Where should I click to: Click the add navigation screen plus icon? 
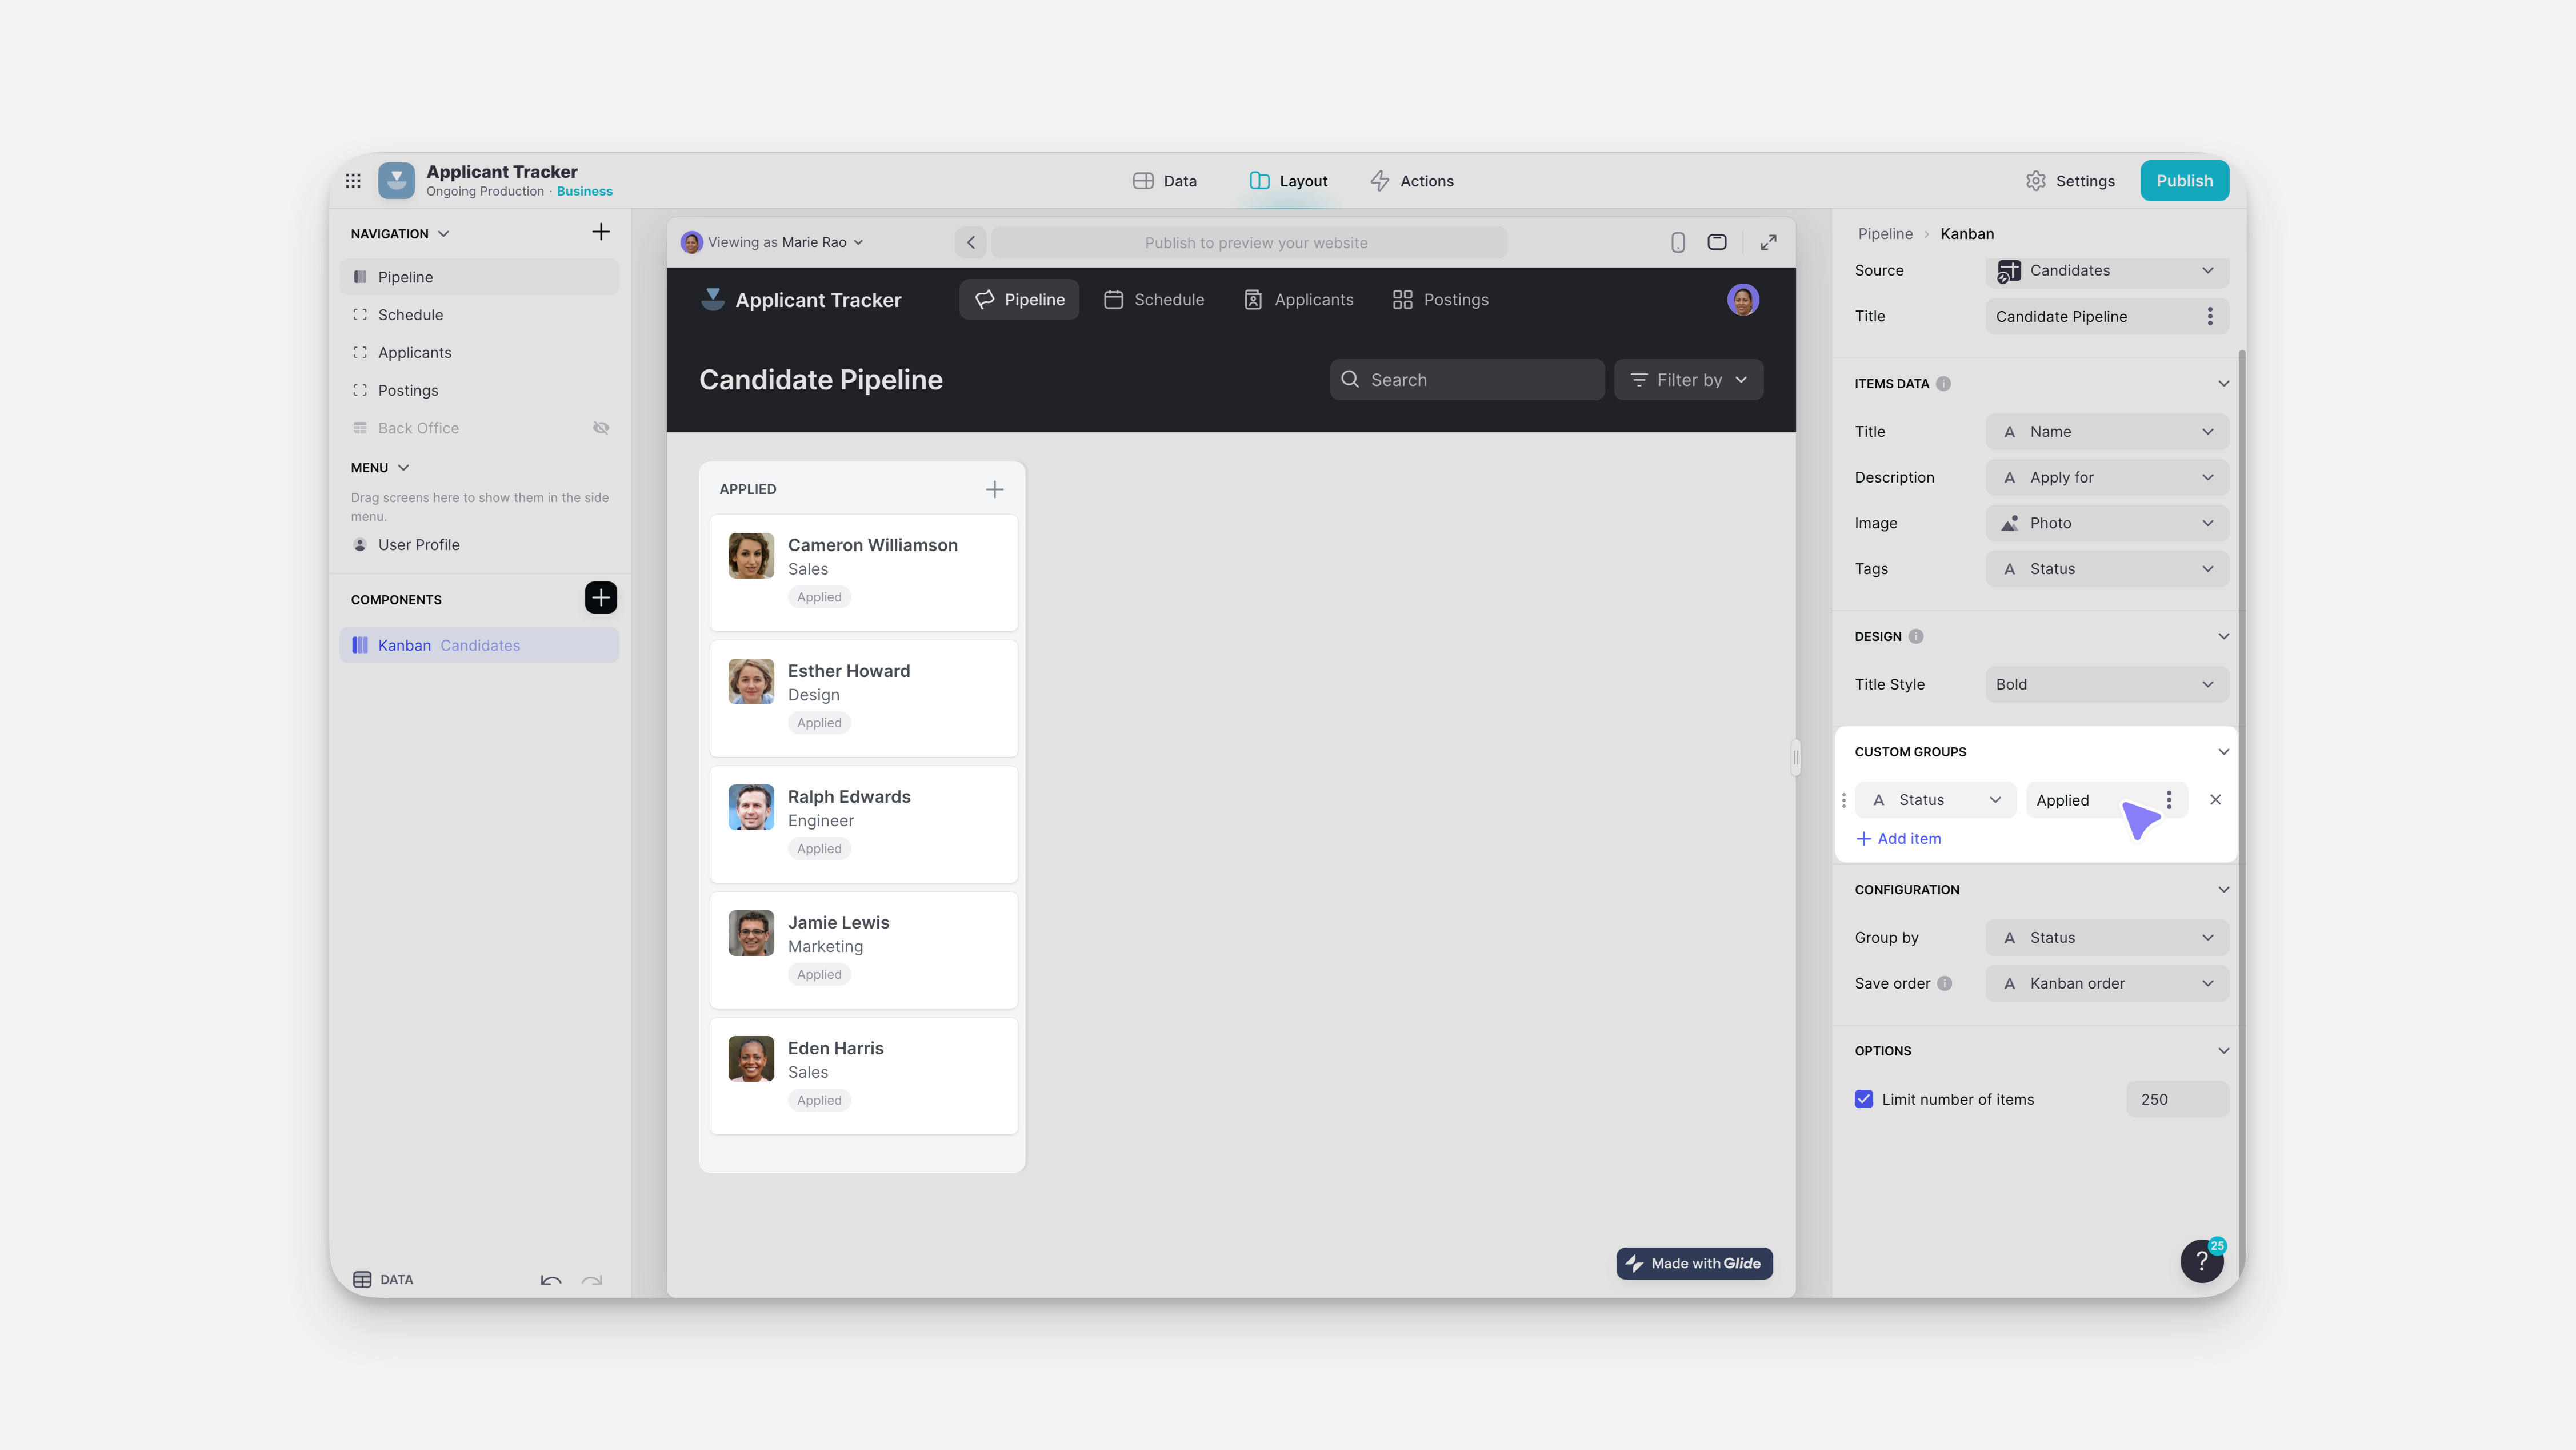pyautogui.click(x=600, y=232)
